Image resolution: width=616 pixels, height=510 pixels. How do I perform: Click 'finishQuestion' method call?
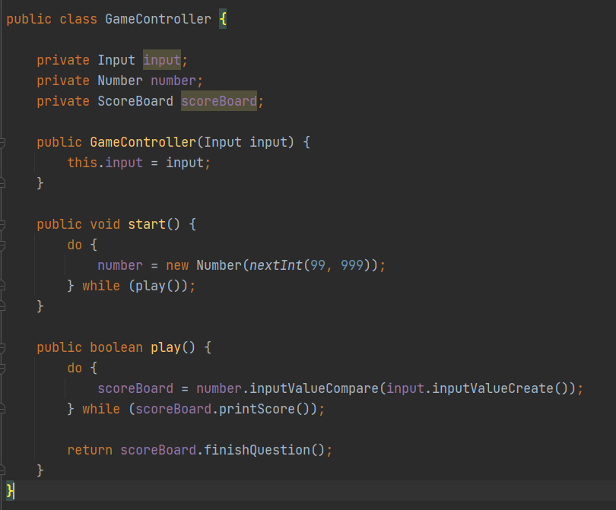pos(257,450)
